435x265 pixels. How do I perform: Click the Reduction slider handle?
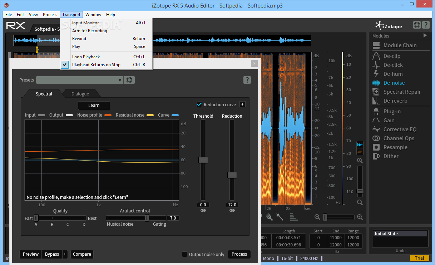[x=232, y=175]
